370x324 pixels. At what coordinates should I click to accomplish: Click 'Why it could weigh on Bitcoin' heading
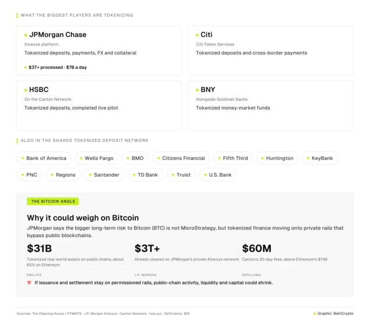[83, 218]
